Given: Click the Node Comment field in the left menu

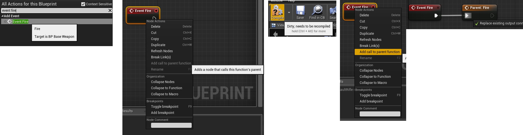Looking at the screenshot, I should tap(171, 125).
